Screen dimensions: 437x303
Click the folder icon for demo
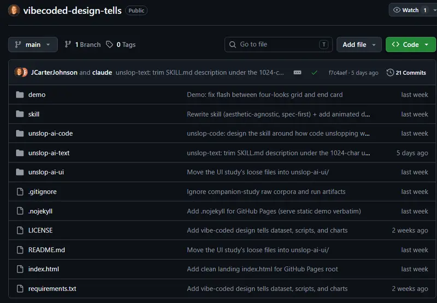click(x=20, y=95)
